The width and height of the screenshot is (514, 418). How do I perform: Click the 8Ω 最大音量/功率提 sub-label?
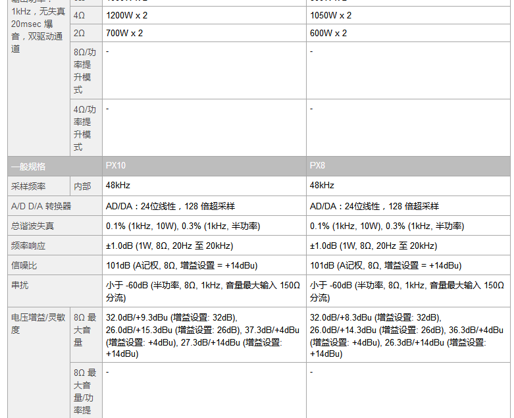(85, 392)
